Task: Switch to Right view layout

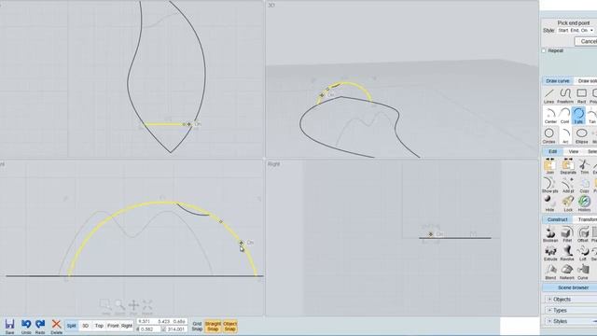Action: click(127, 326)
